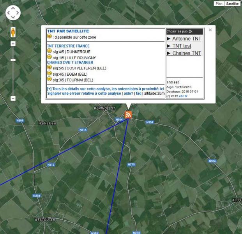Open the Chaines TNT link

click(x=184, y=53)
